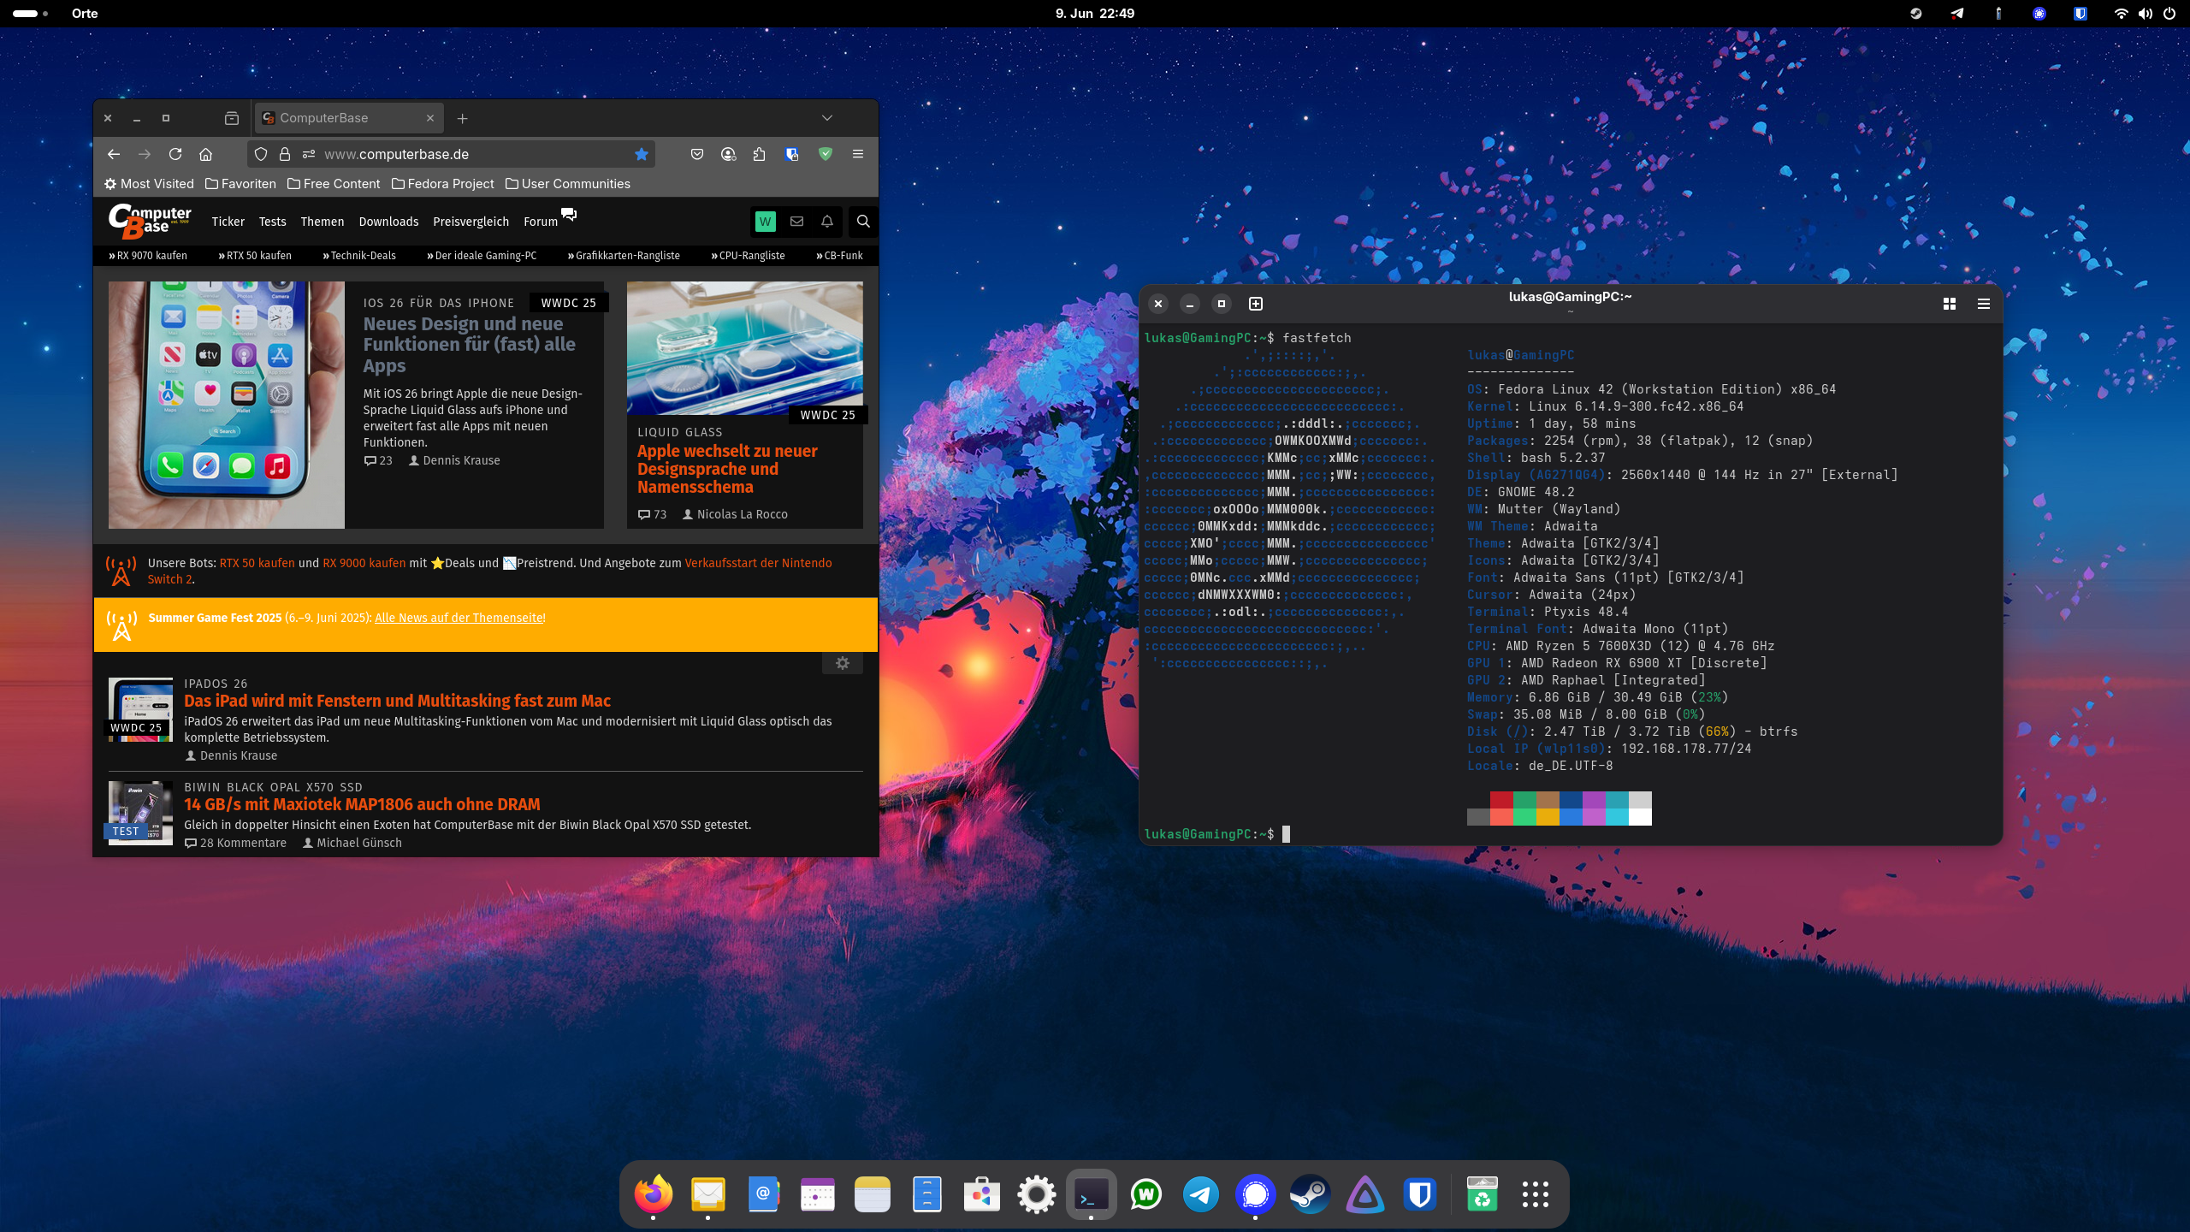Follow 'Alle News auf der Themenseite' link
Screen dimensions: 2190x1232
coord(459,618)
